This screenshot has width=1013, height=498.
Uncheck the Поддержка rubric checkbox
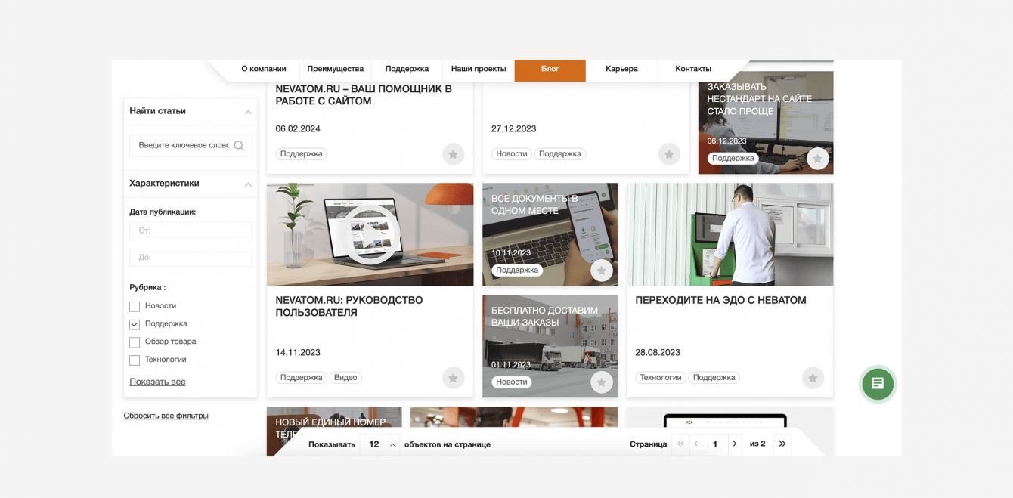click(135, 325)
